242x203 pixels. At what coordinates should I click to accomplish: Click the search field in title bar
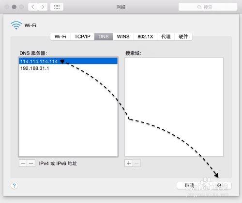[x=208, y=7]
